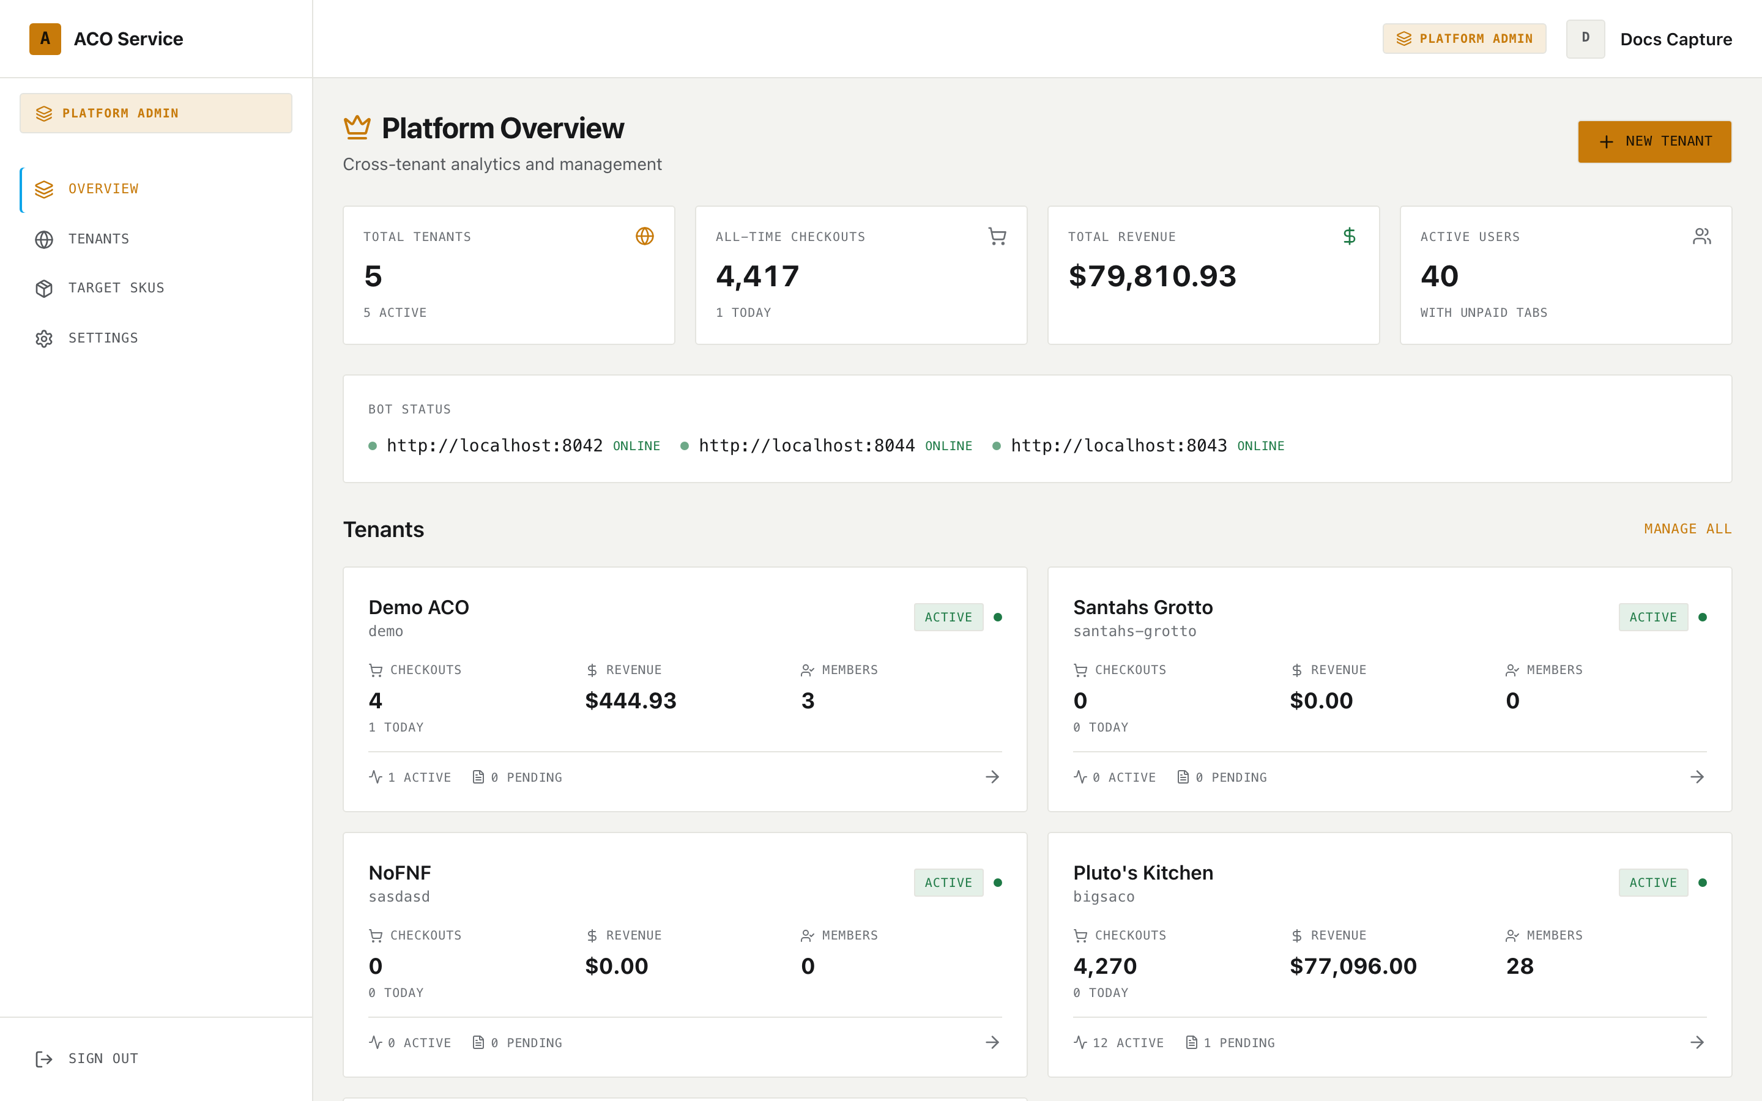Open Pluto's Kitchen tenant via arrow icon
The image size is (1762, 1101).
coord(1697,1043)
